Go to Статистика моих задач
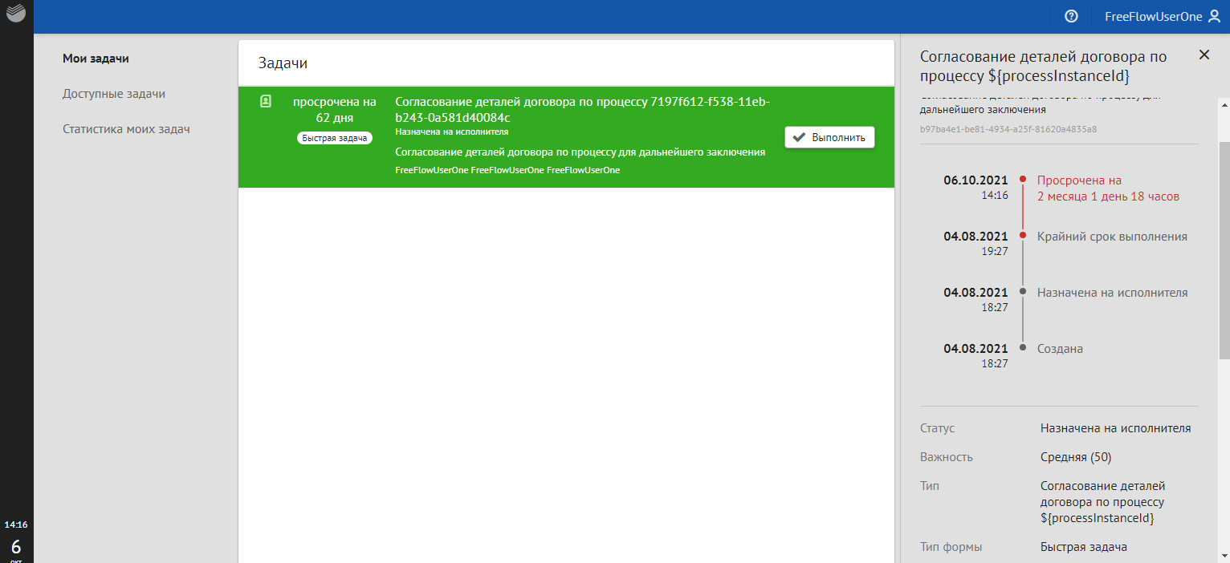Screen dimensions: 1230x563 (x=126, y=129)
